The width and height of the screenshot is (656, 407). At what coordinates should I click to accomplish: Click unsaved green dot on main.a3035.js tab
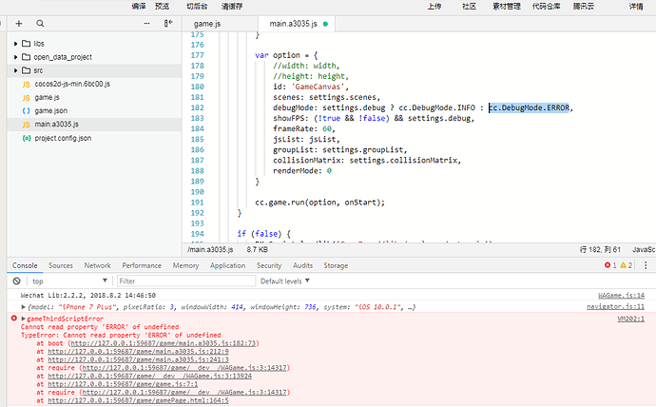[325, 24]
